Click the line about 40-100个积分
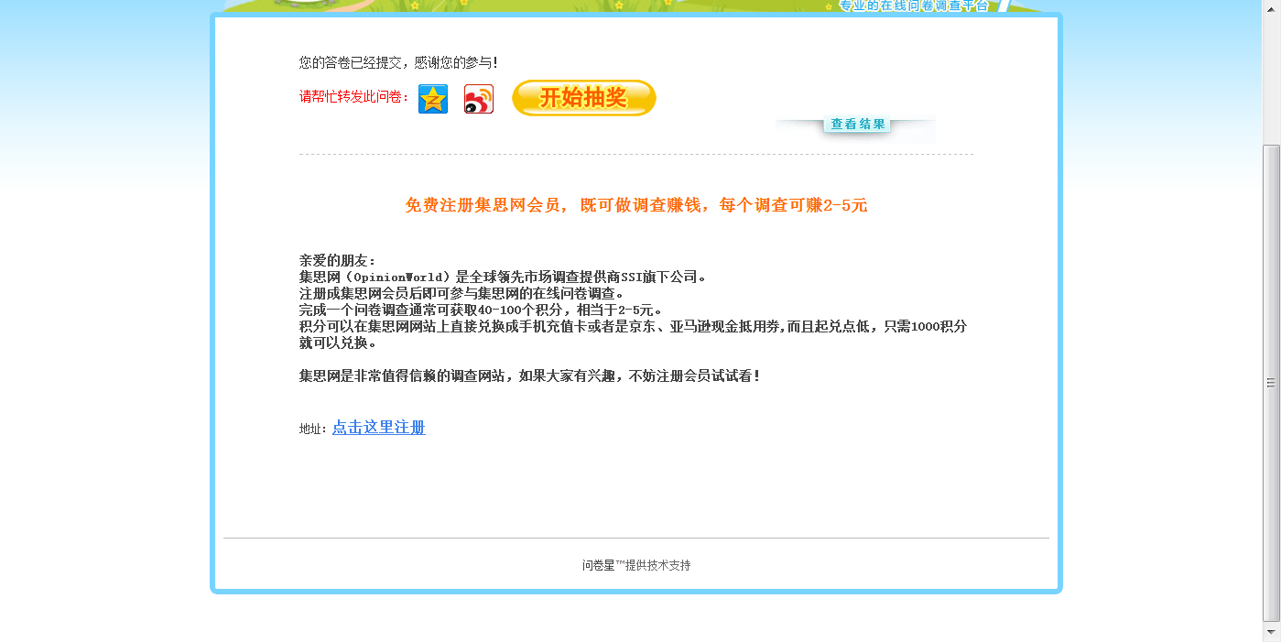The height and width of the screenshot is (642, 1281). [x=481, y=310]
